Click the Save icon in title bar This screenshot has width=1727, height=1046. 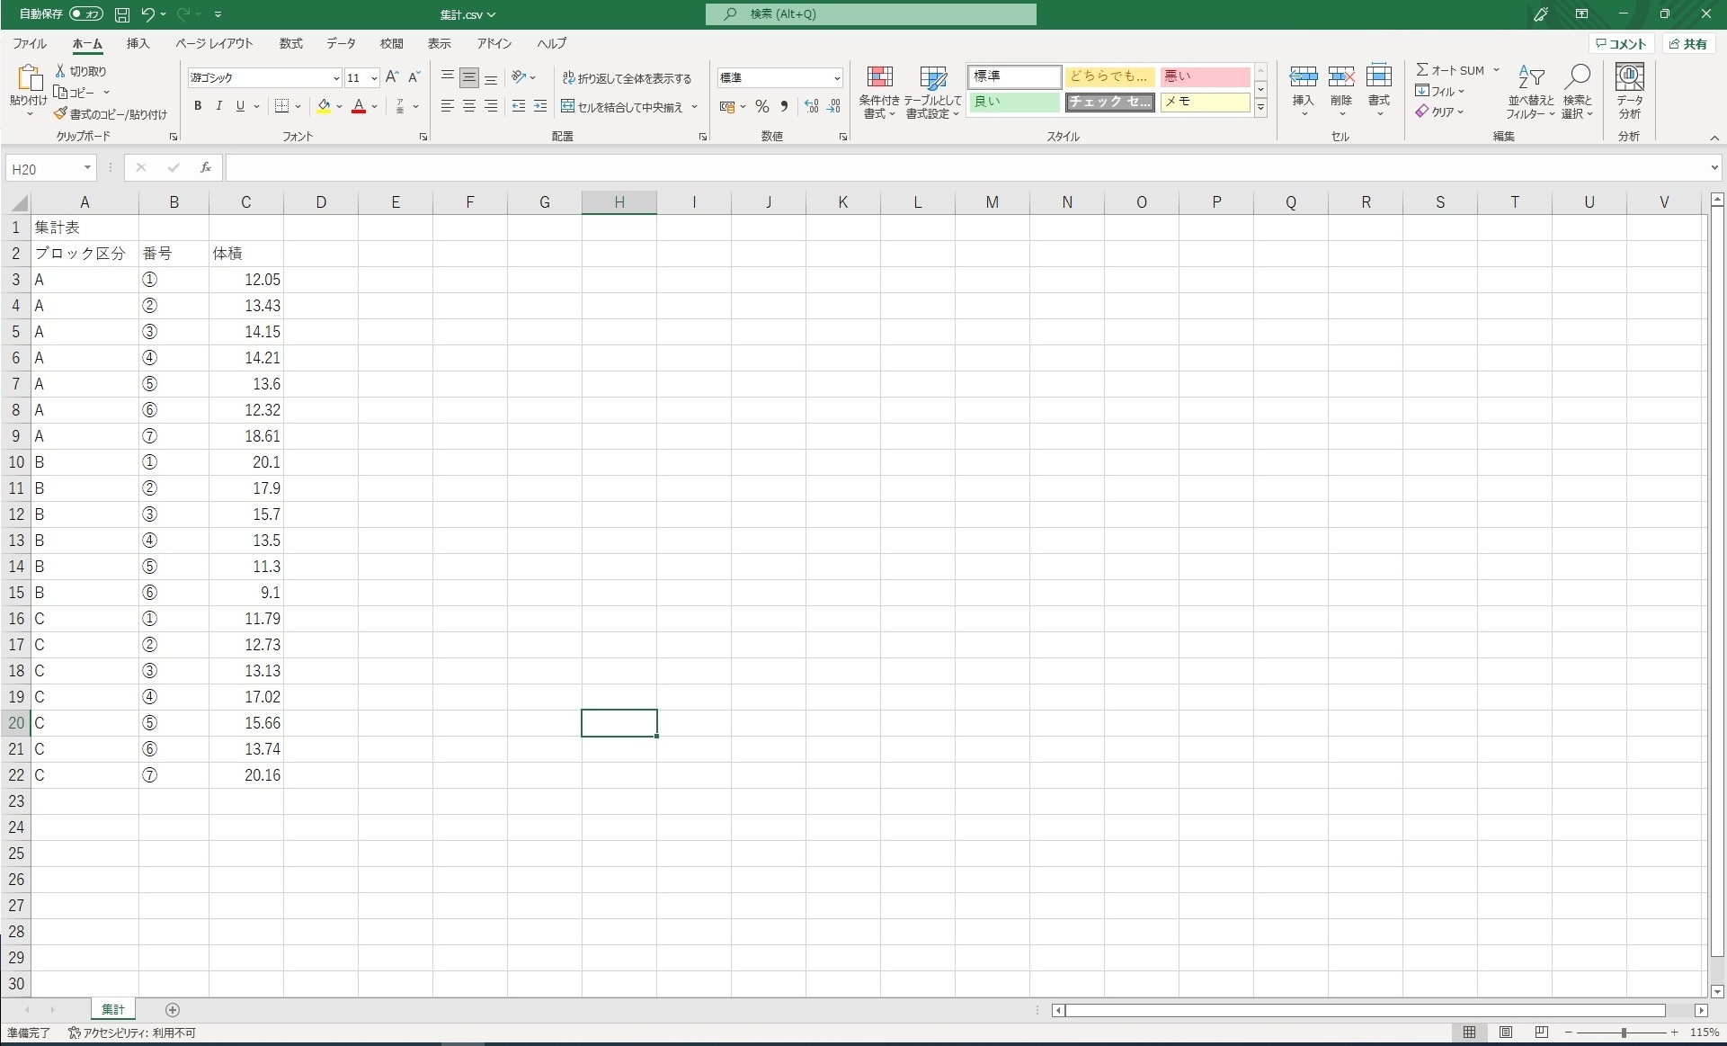(x=122, y=14)
